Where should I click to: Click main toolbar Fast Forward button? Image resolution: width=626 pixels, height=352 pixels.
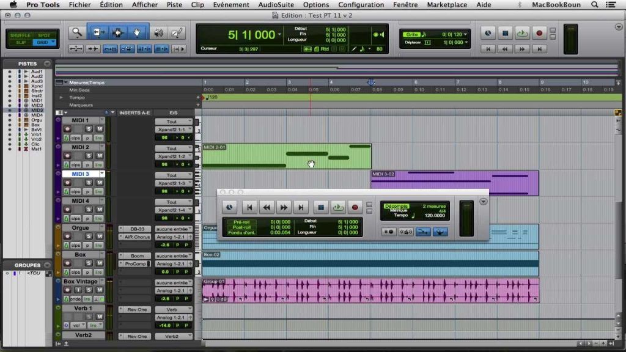point(522,49)
